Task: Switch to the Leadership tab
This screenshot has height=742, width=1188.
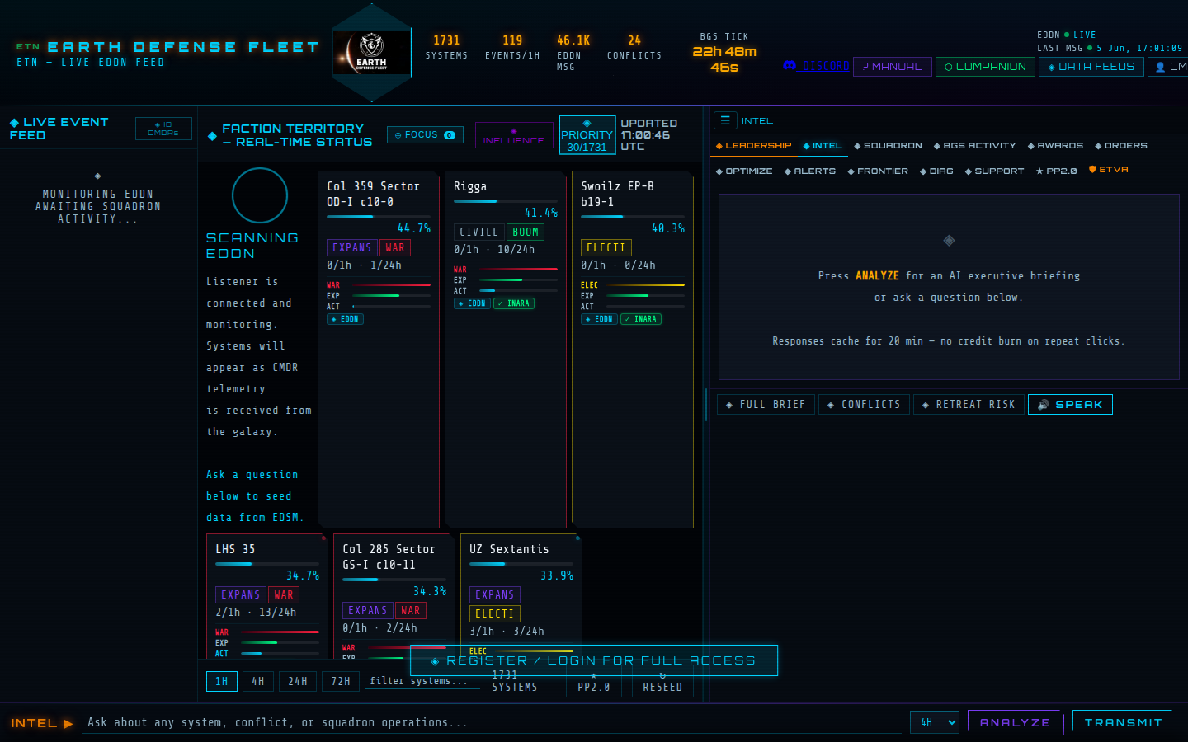Action: [753, 146]
